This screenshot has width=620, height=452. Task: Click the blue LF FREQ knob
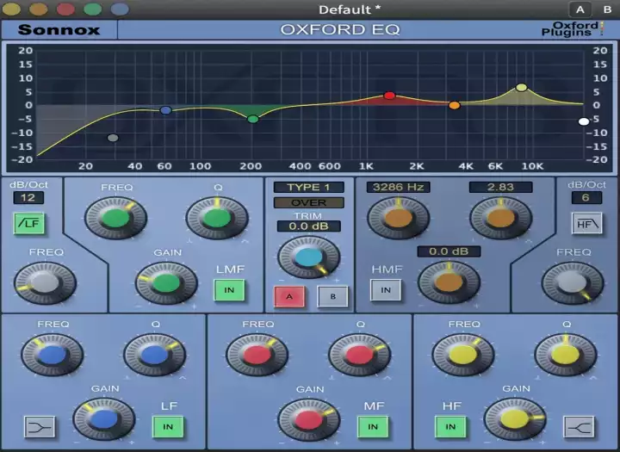pyautogui.click(x=53, y=355)
